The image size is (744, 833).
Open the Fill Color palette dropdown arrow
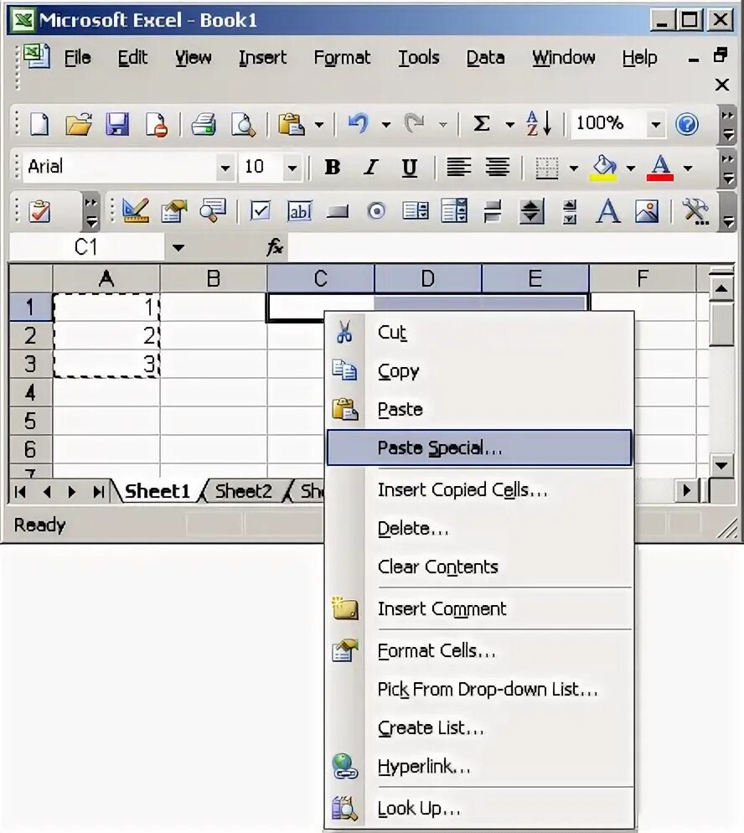tap(630, 168)
